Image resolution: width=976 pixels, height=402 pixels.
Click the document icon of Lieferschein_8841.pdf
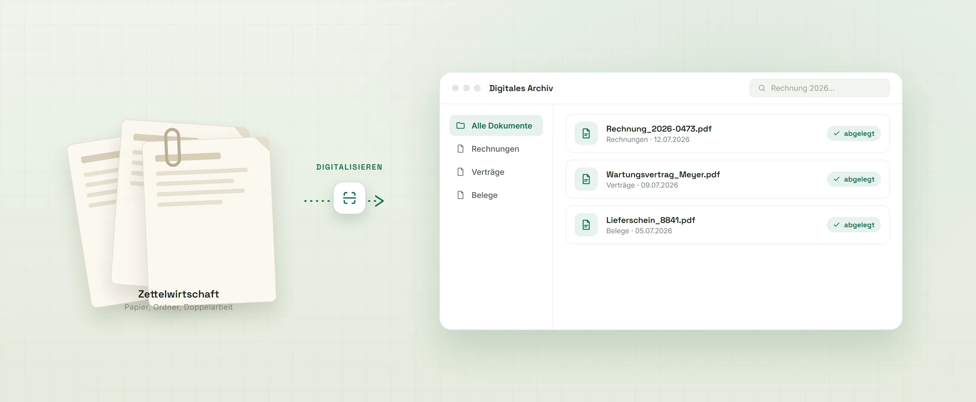point(586,225)
